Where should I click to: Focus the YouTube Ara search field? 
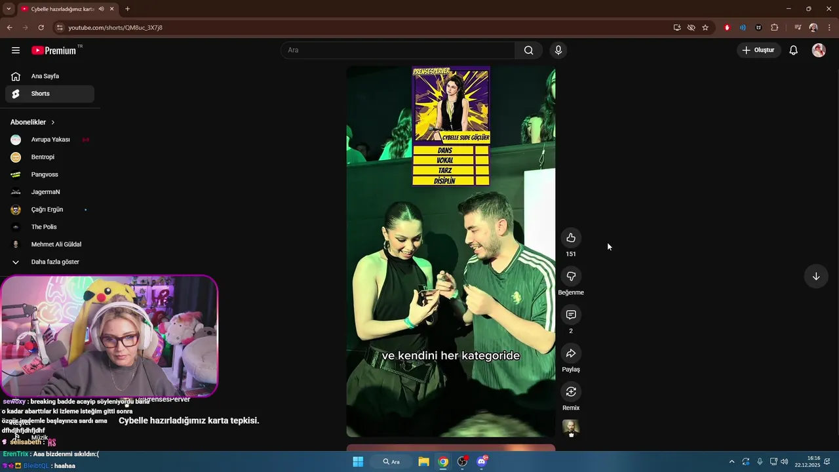[398, 50]
